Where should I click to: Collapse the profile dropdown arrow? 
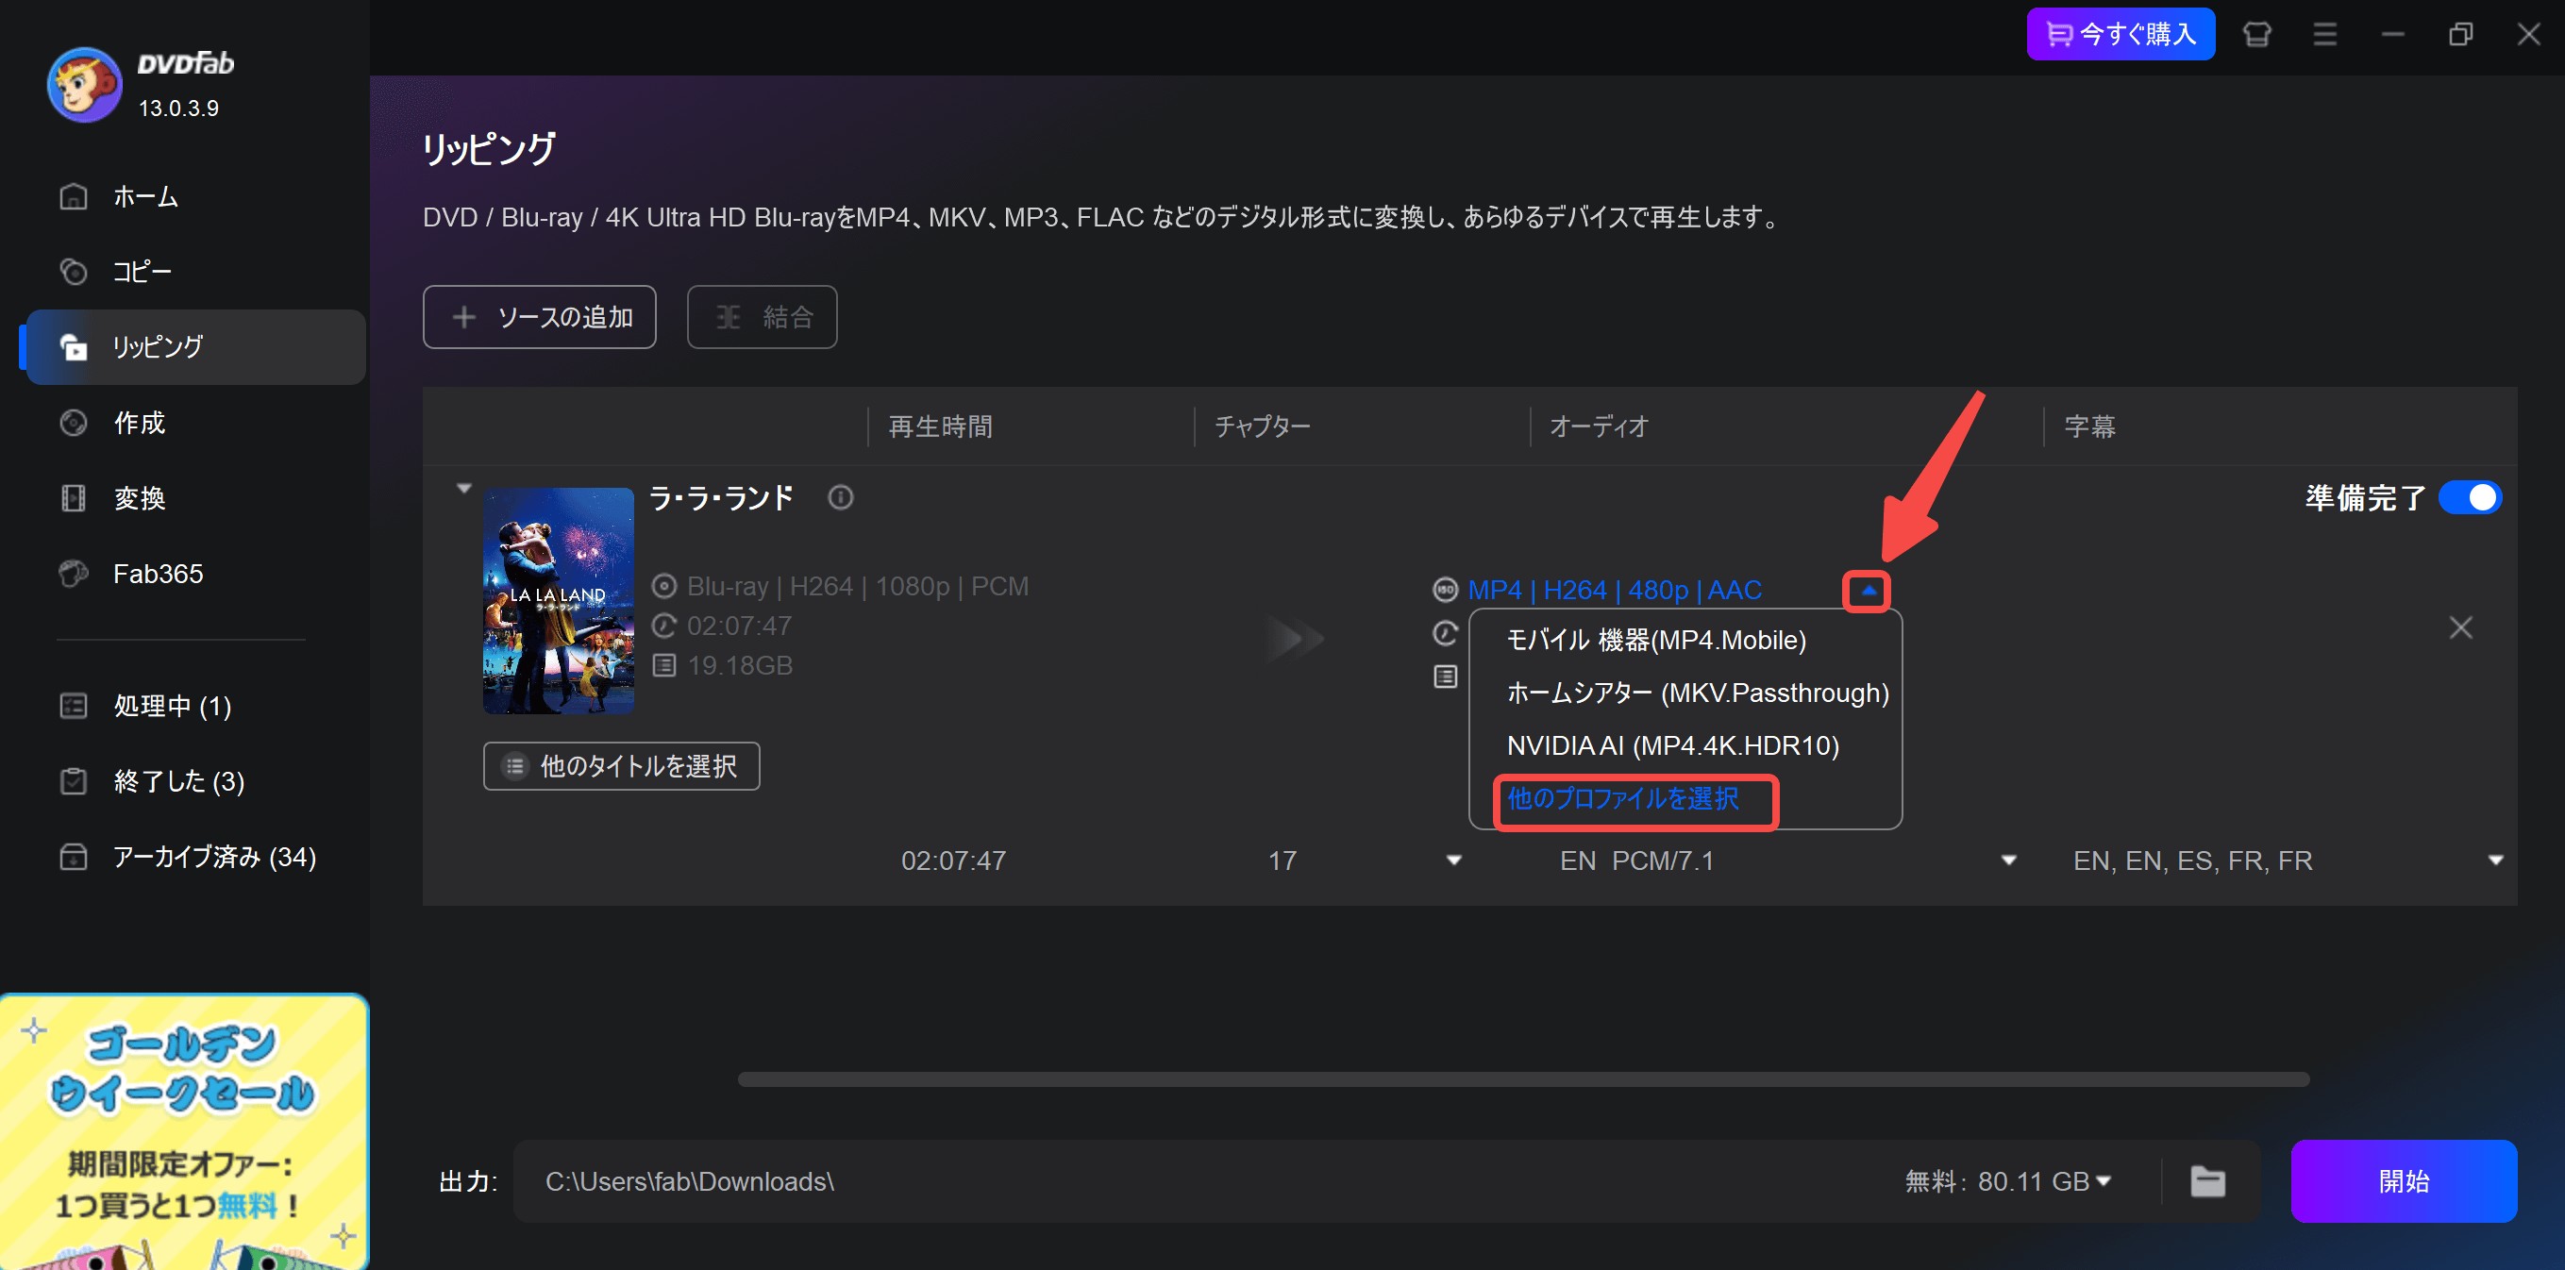coord(1868,592)
